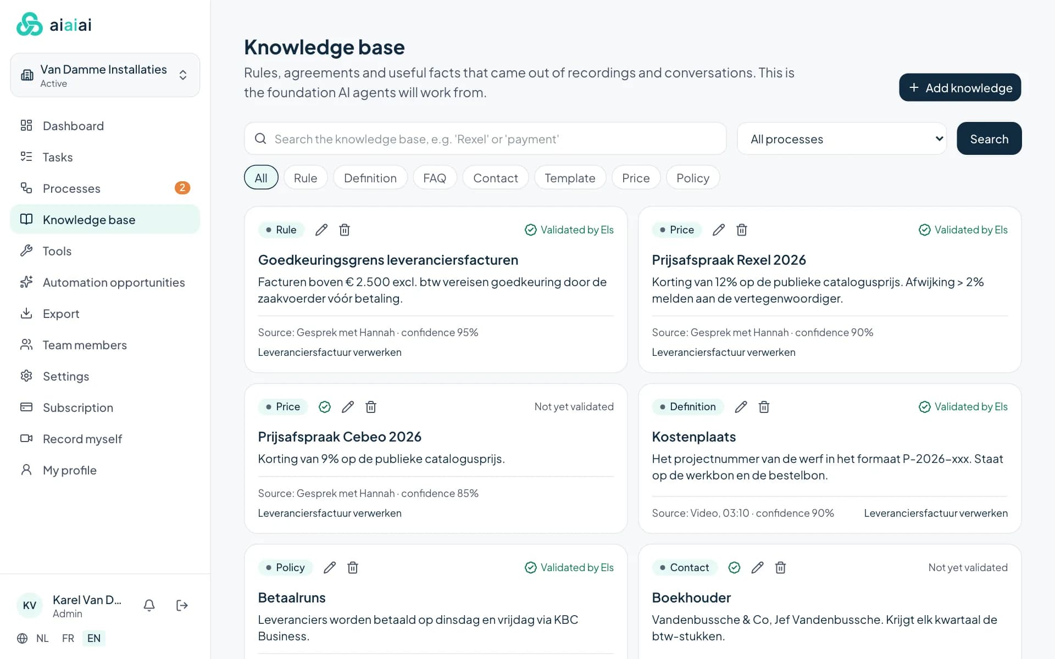Open the Subscription page
The width and height of the screenshot is (1055, 659).
105,407
